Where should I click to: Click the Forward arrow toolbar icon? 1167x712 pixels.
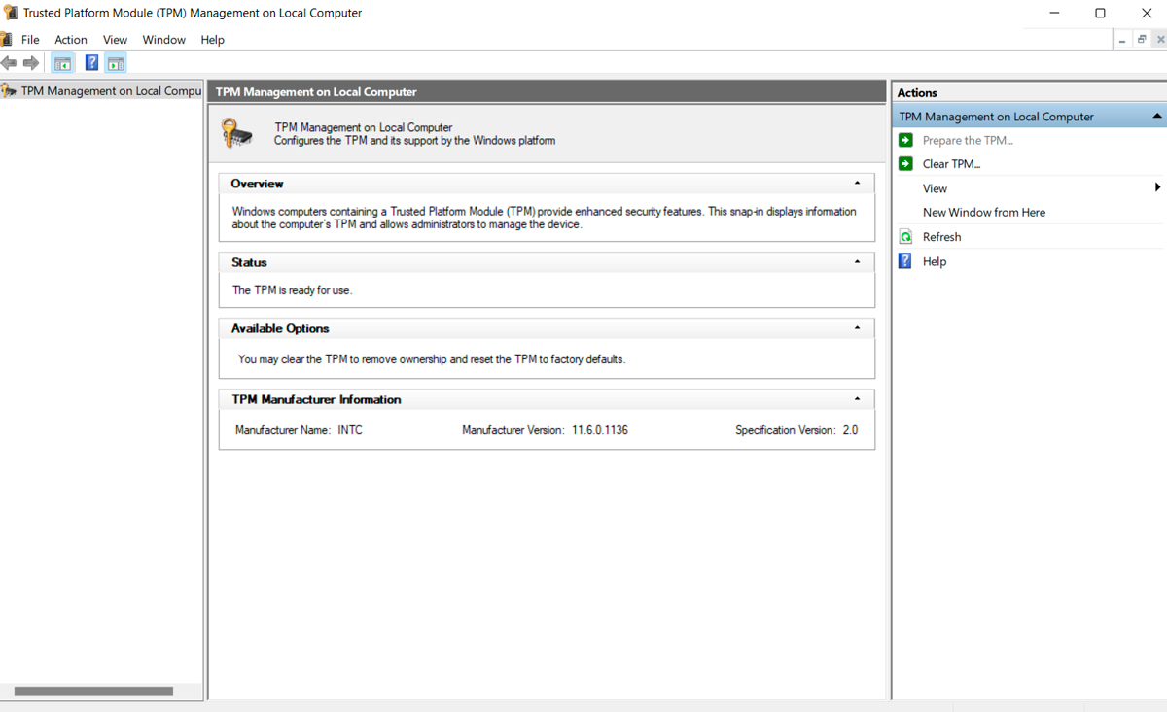coord(31,63)
